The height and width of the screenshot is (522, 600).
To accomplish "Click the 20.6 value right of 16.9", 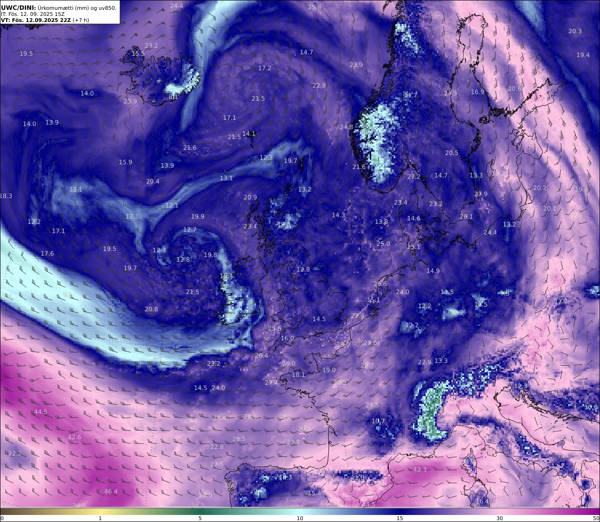I will (515, 88).
